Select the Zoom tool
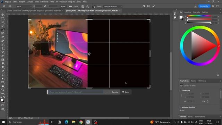The height and width of the screenshot is (125, 222). [x=3, y=90]
